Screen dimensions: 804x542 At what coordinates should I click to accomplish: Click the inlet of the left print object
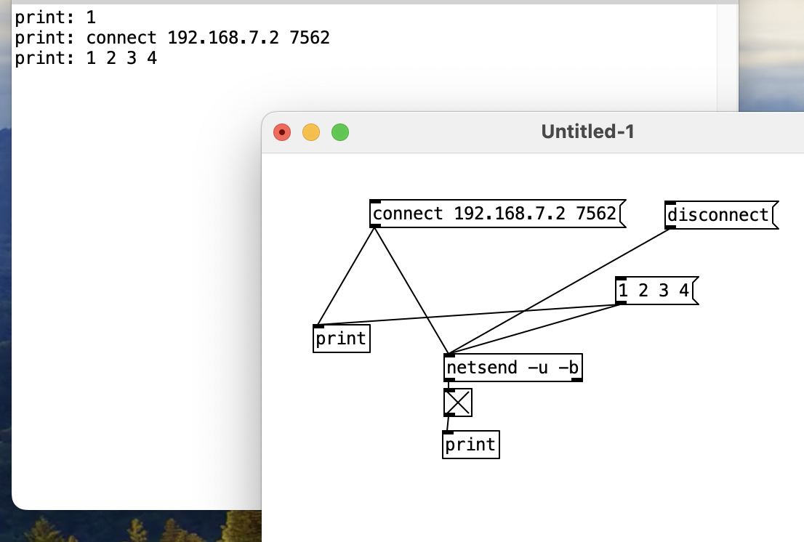point(318,327)
